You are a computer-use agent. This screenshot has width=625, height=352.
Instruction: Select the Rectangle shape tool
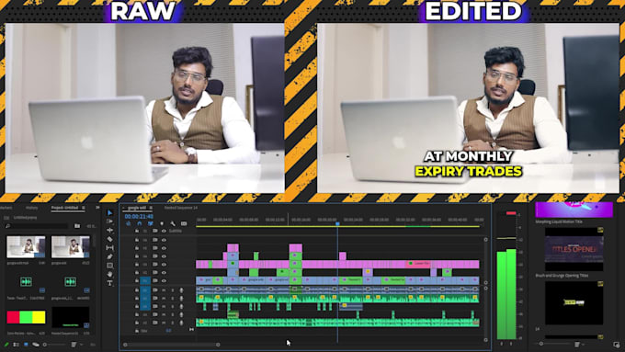tap(110, 266)
